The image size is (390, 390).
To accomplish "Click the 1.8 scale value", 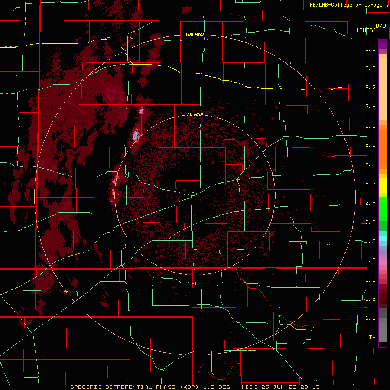I will [x=370, y=241].
